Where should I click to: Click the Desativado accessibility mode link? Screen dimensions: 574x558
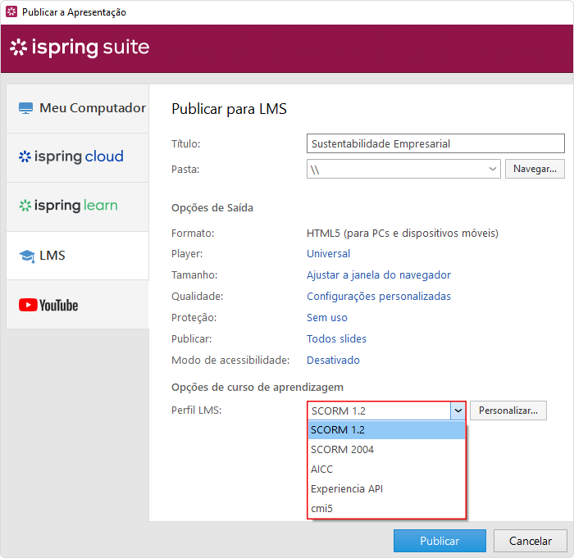[333, 360]
